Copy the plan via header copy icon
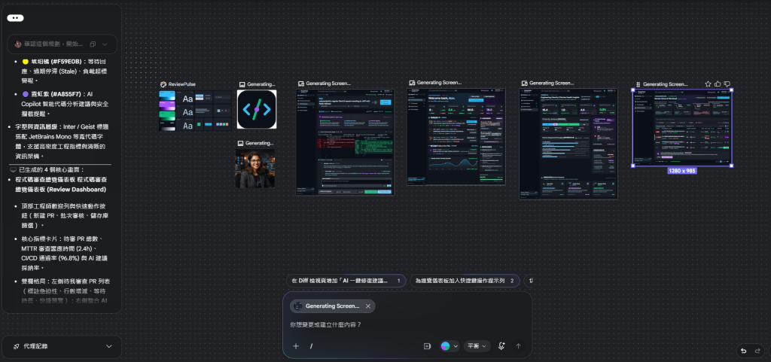The width and height of the screenshot is (771, 362). 93,44
